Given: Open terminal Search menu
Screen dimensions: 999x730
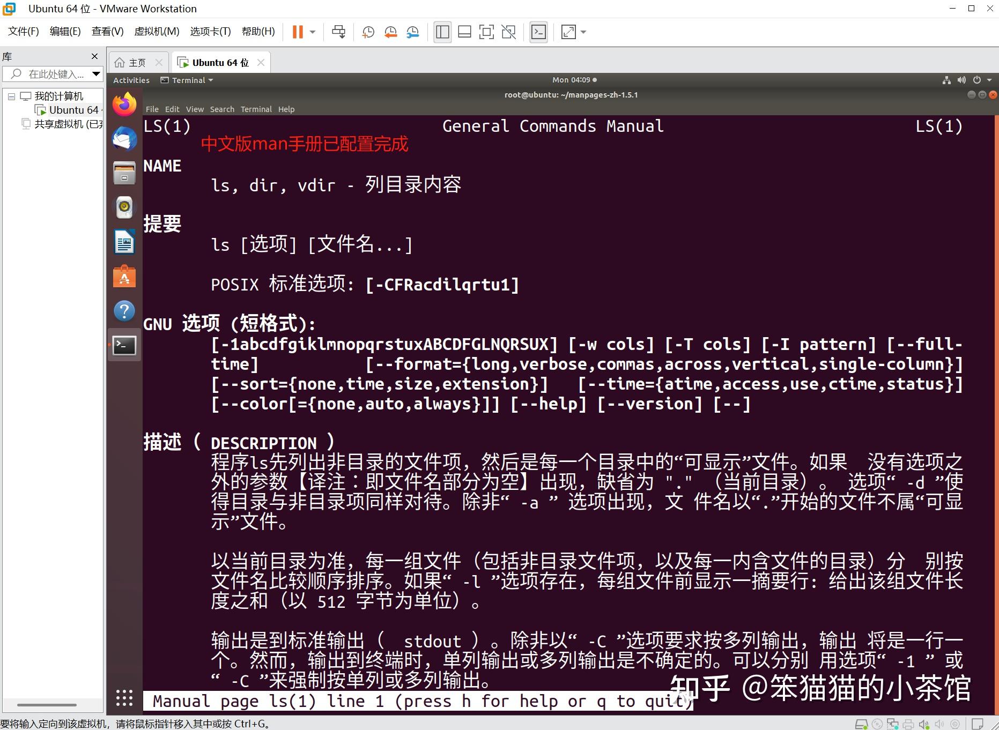Looking at the screenshot, I should 222,109.
